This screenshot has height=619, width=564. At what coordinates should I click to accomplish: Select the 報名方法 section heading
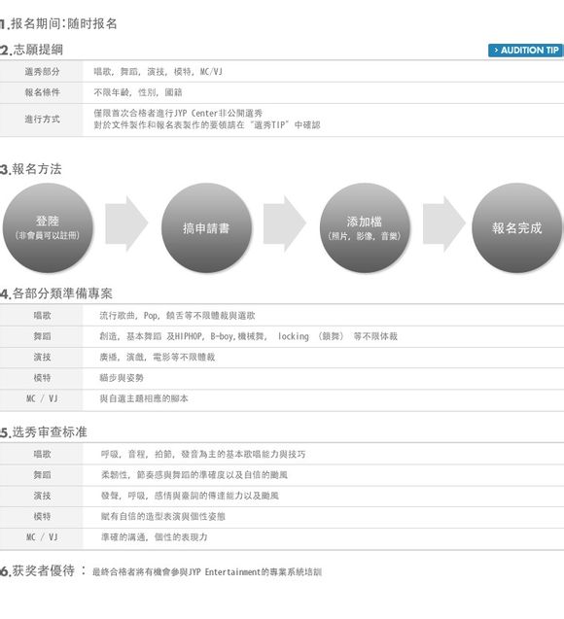31,169
